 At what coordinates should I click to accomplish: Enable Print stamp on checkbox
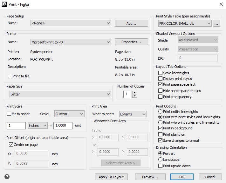click(160, 134)
